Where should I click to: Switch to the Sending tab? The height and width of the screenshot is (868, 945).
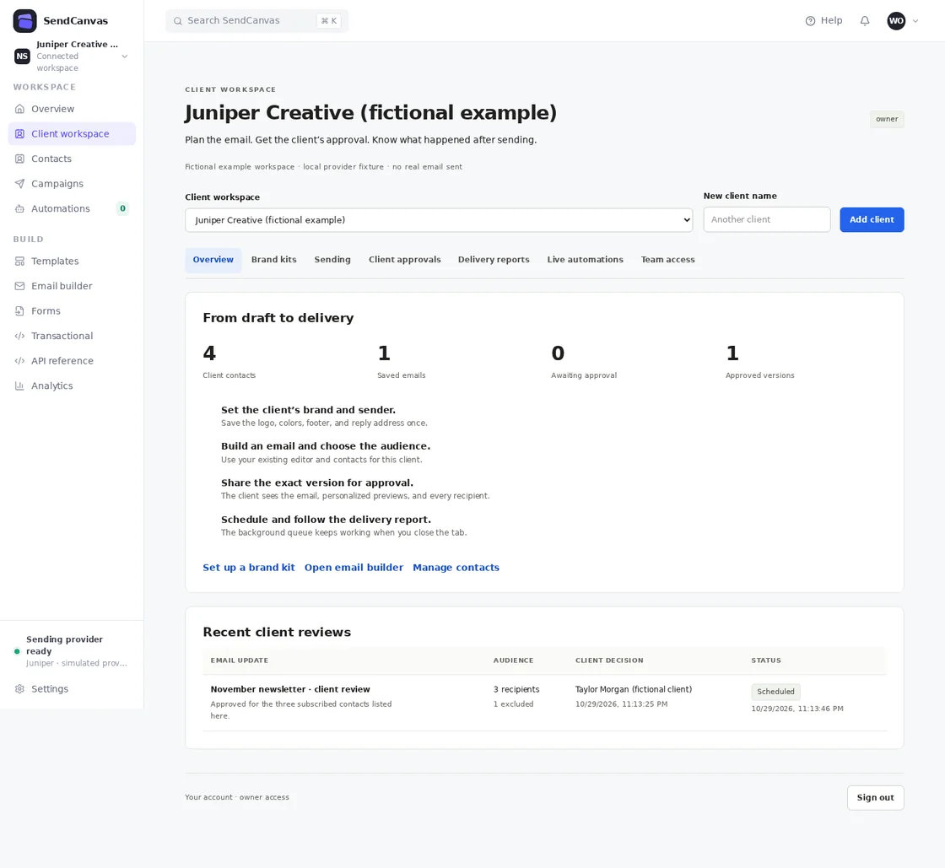pyautogui.click(x=332, y=260)
